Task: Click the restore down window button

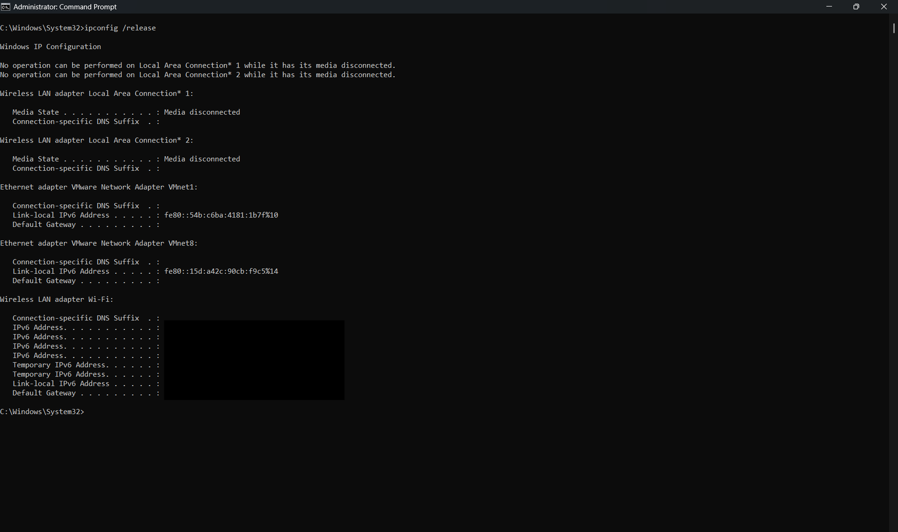Action: [856, 7]
